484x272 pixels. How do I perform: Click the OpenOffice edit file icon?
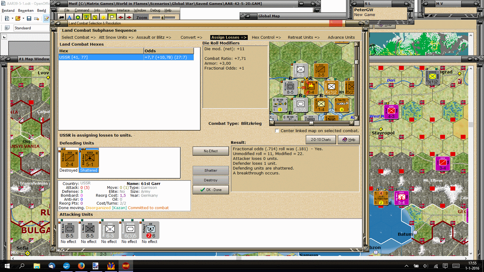(x=46, y=18)
